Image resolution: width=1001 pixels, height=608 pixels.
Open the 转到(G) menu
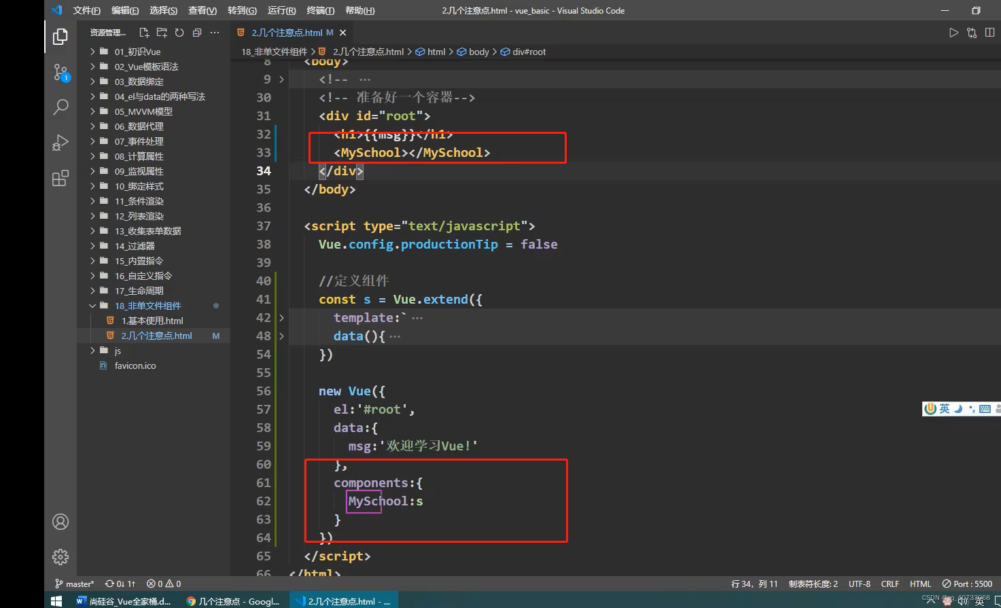tap(242, 10)
